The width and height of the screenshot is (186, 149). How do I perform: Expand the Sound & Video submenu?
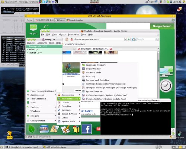pyautogui.click(x=69, y=114)
